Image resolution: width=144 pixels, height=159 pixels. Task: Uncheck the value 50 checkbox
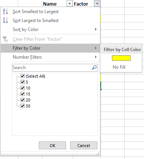pos(22,106)
